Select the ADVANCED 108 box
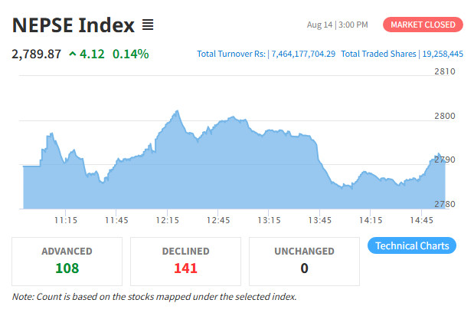This screenshot has height=316, width=474. (x=67, y=262)
